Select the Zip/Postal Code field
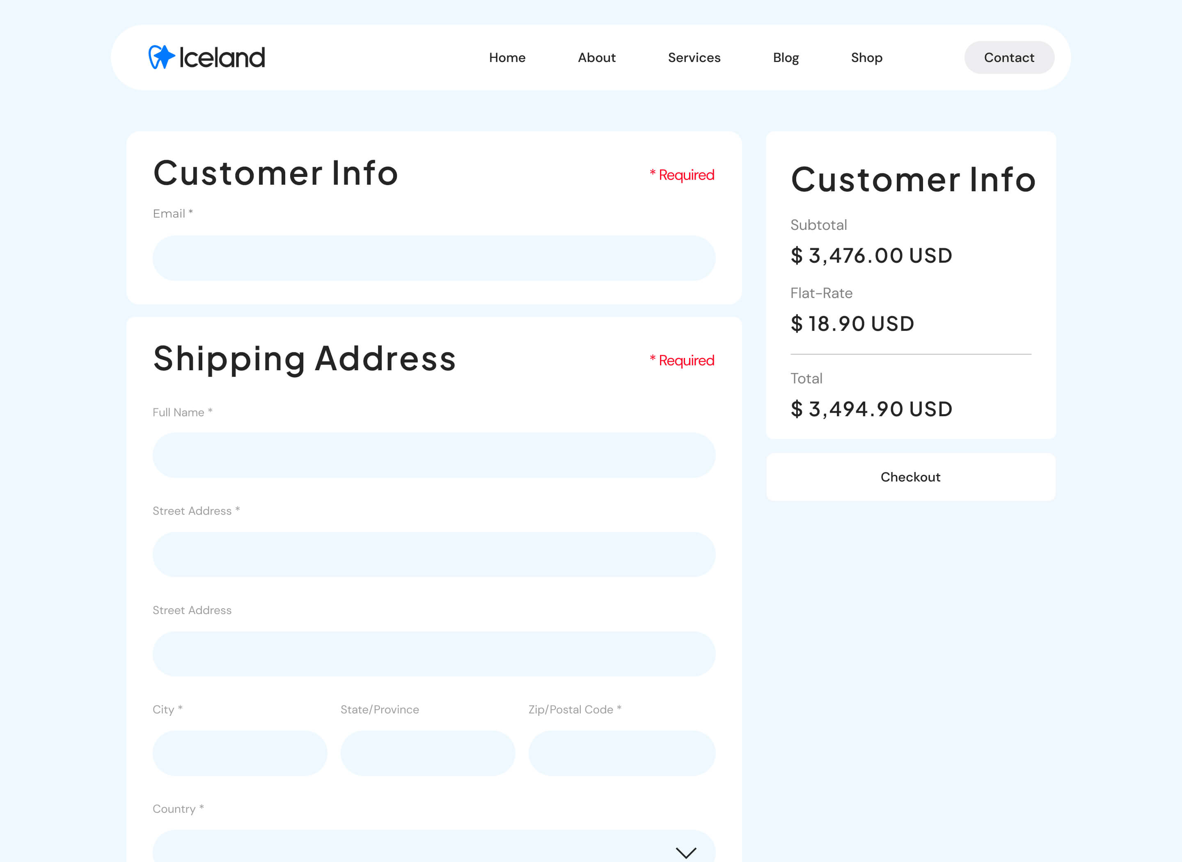 pyautogui.click(x=622, y=753)
